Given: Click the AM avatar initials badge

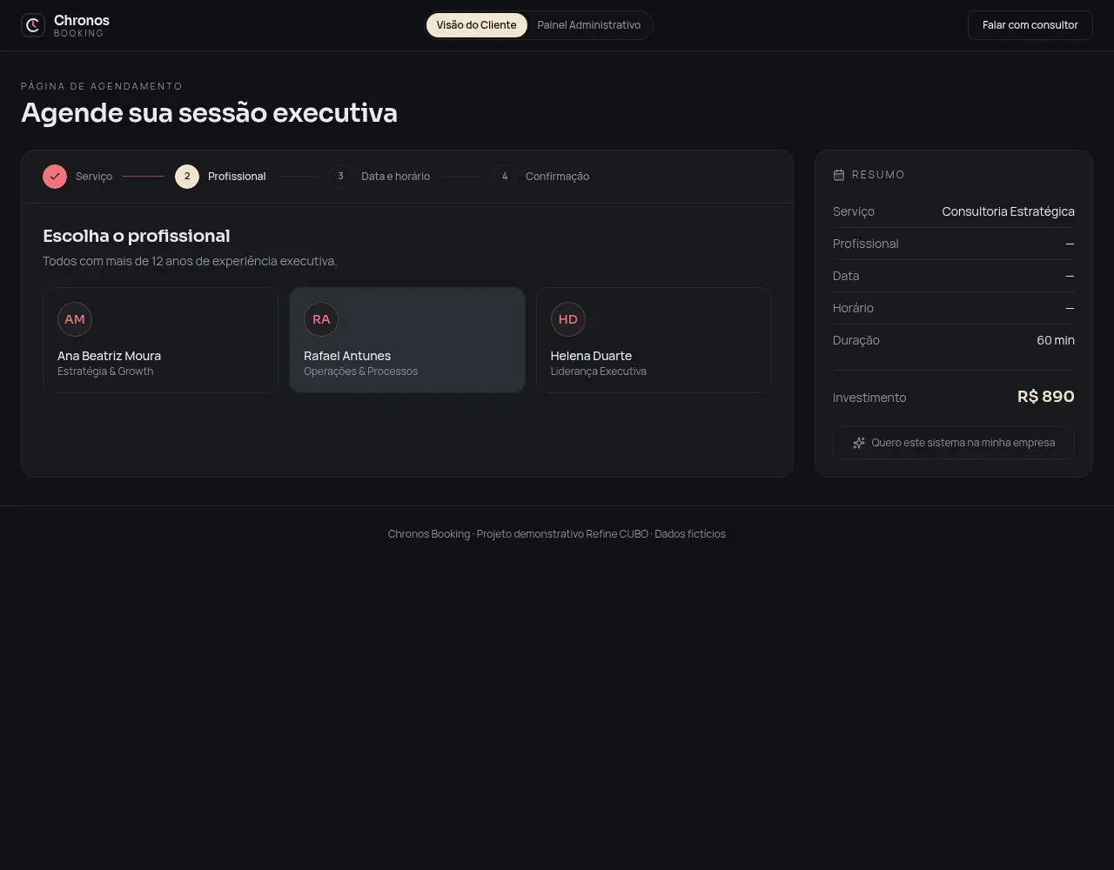Looking at the screenshot, I should pos(75,319).
